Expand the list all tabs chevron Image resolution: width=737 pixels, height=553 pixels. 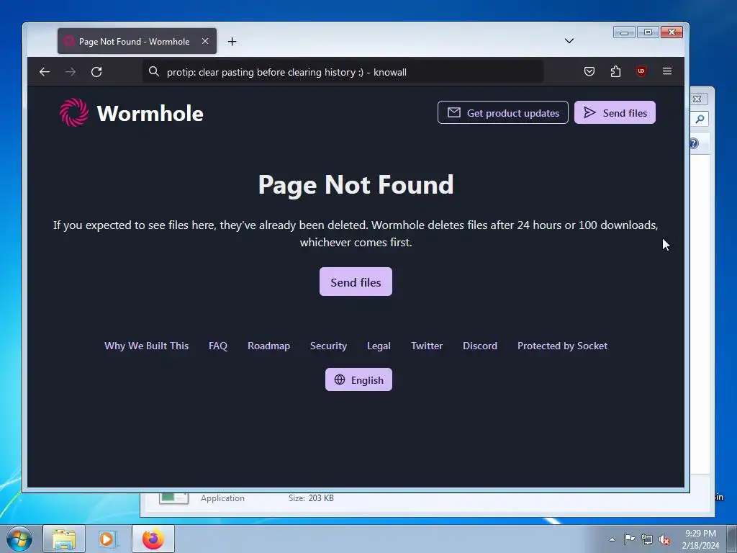pyautogui.click(x=569, y=41)
